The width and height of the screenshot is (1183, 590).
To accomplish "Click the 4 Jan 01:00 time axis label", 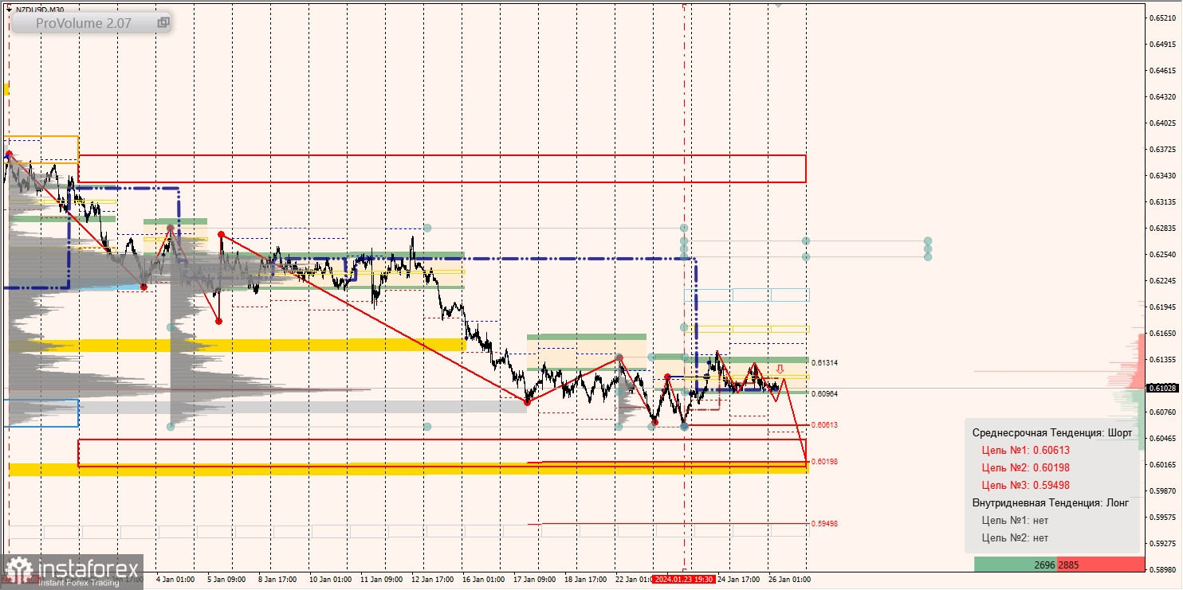I will pyautogui.click(x=175, y=580).
